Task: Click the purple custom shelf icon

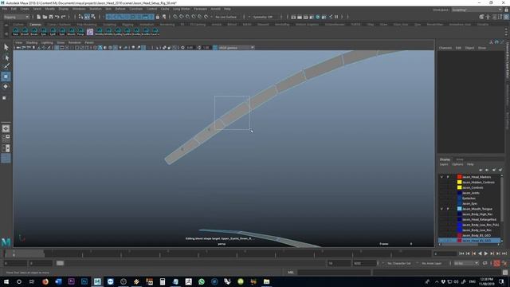Action: pos(90,32)
